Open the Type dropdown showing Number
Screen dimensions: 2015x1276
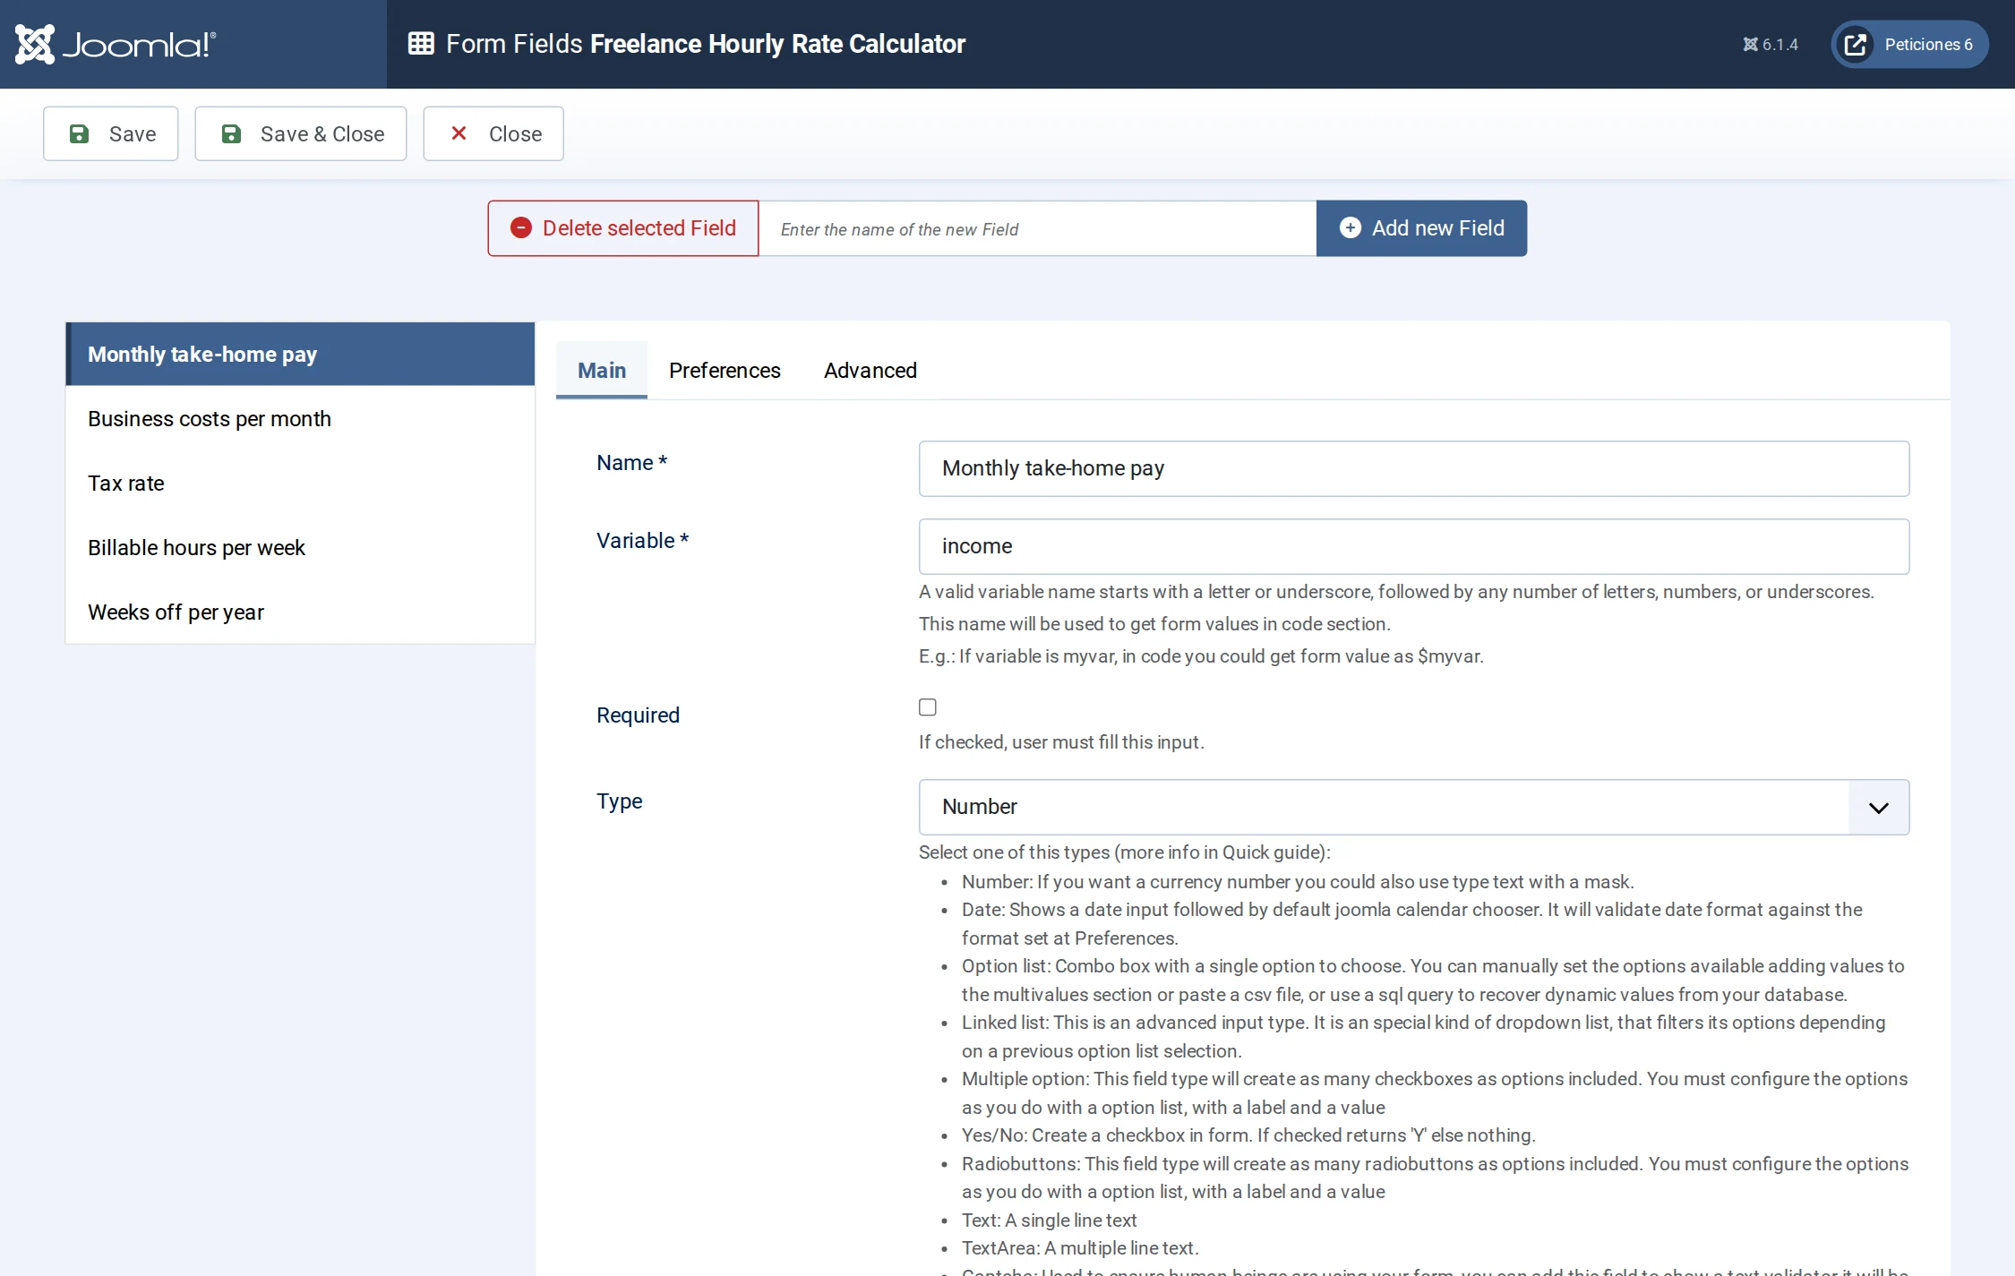(1414, 807)
